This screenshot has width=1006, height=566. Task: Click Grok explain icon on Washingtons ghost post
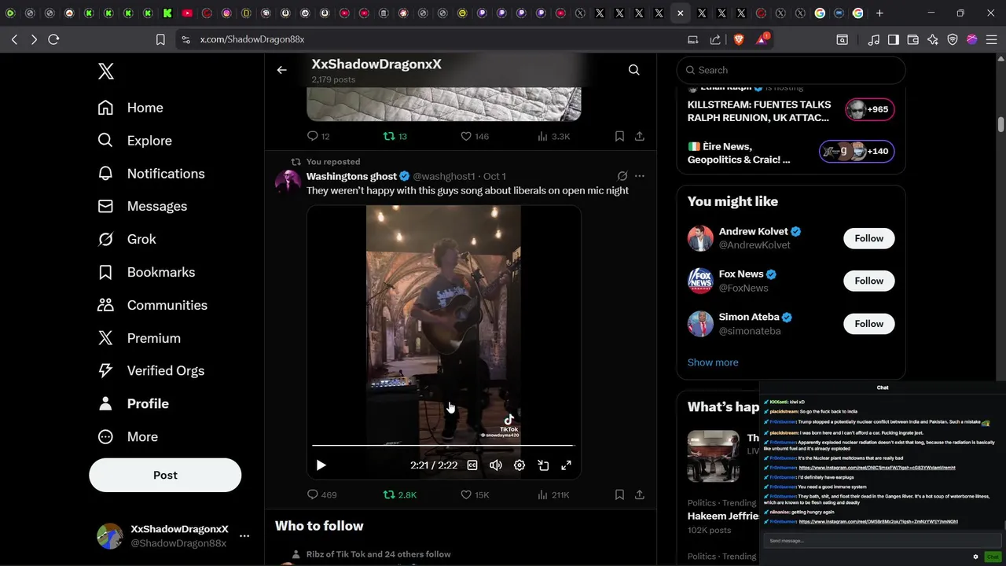pos(622,176)
